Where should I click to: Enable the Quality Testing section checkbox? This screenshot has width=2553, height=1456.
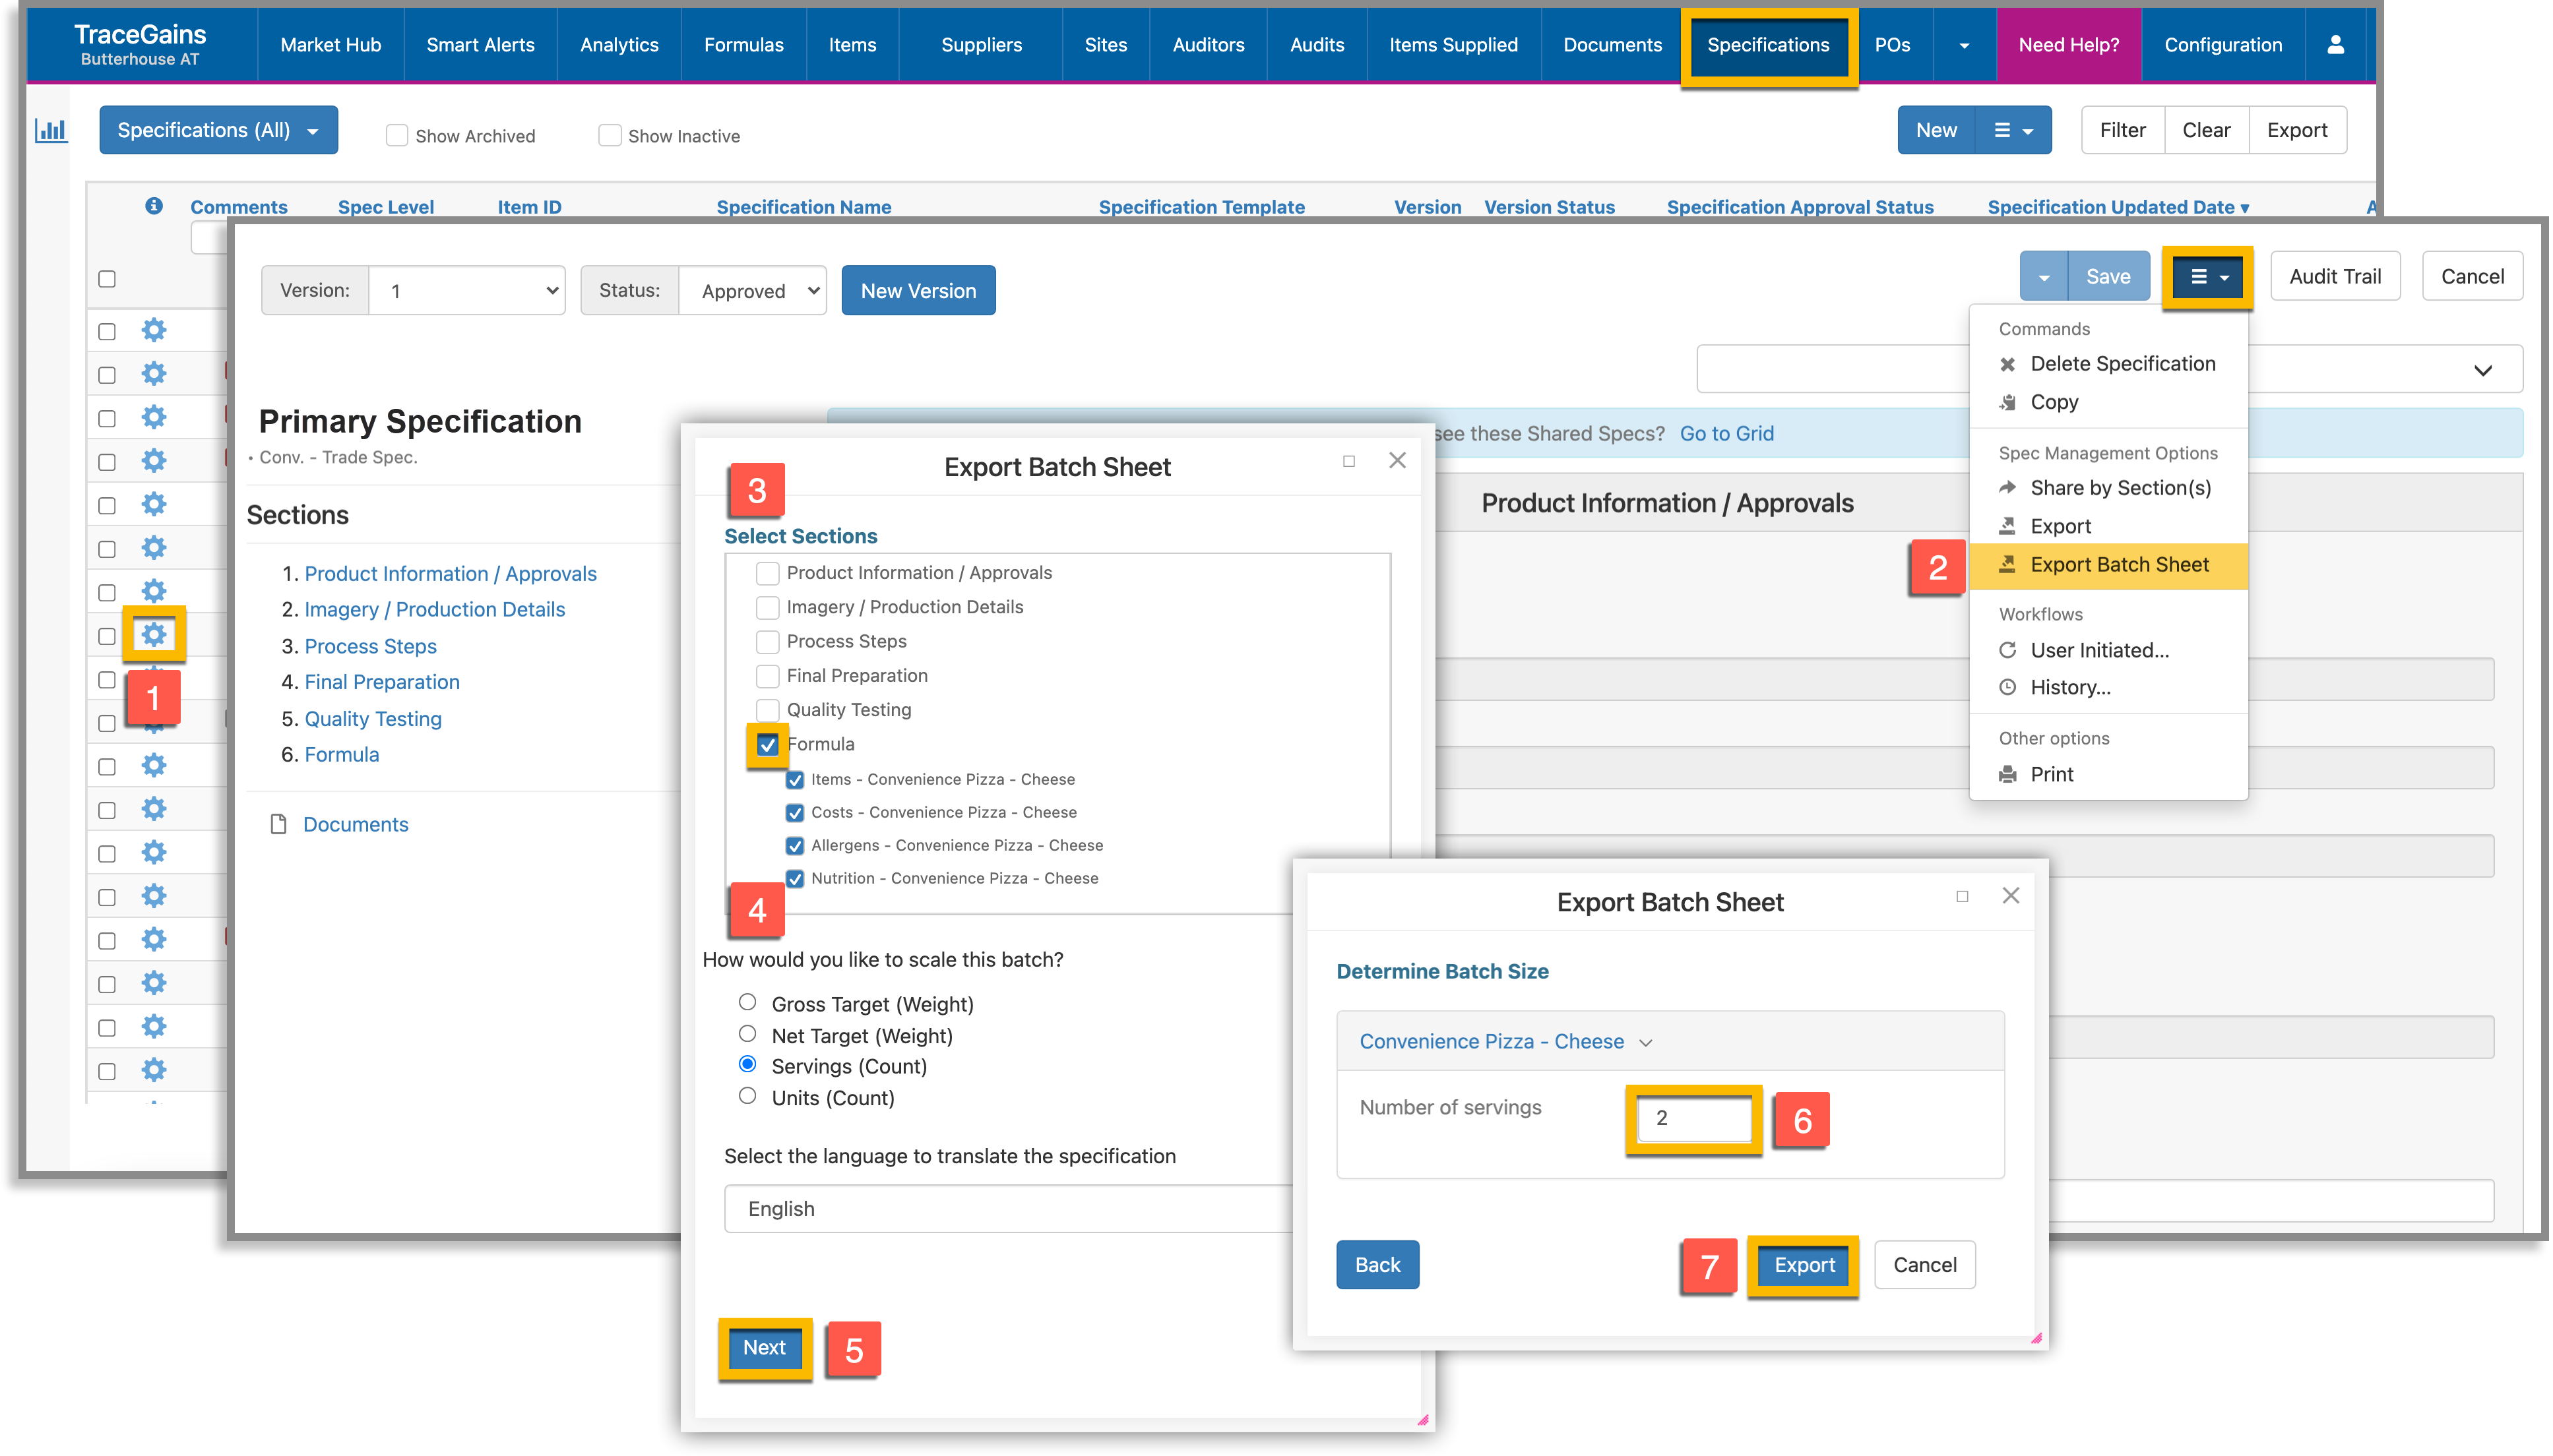pyautogui.click(x=765, y=710)
